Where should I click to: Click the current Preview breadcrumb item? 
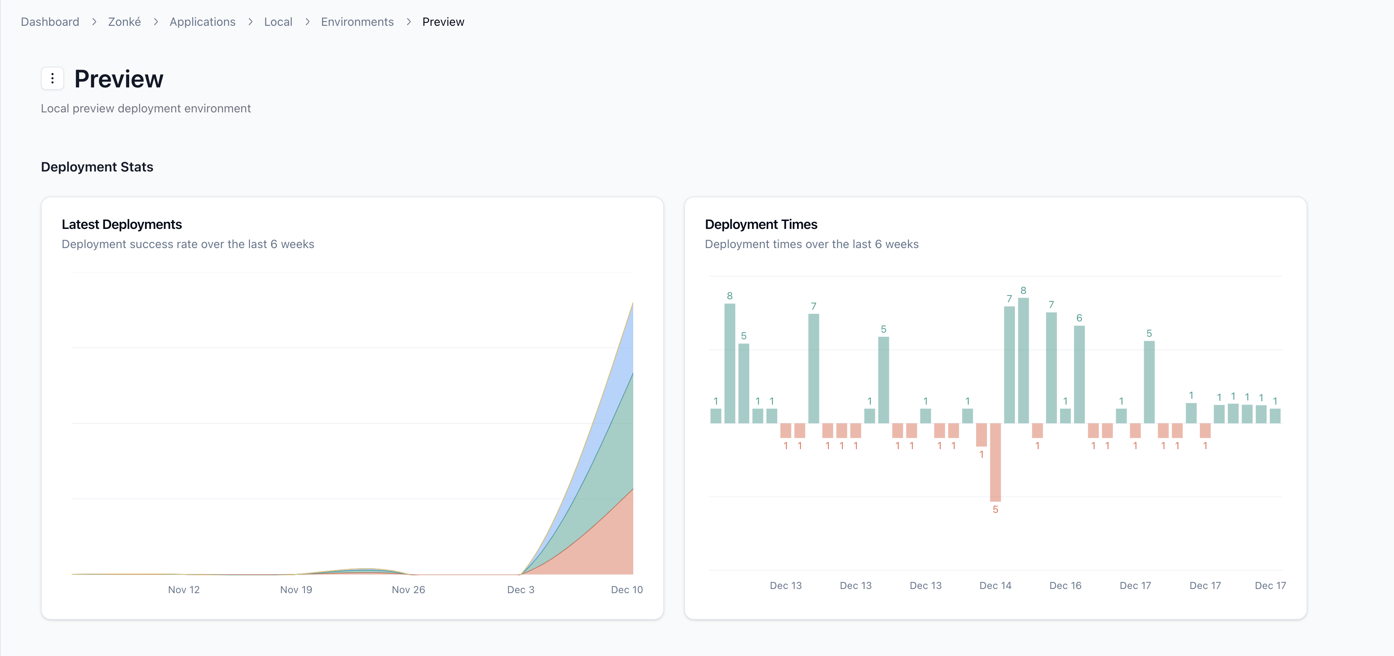(x=443, y=22)
